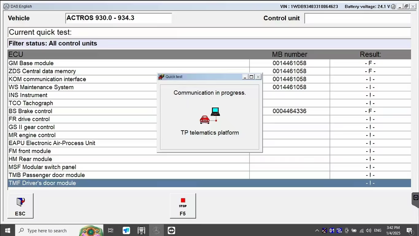Open the calculator-like app on taskbar
The width and height of the screenshot is (419, 236).
click(141, 230)
